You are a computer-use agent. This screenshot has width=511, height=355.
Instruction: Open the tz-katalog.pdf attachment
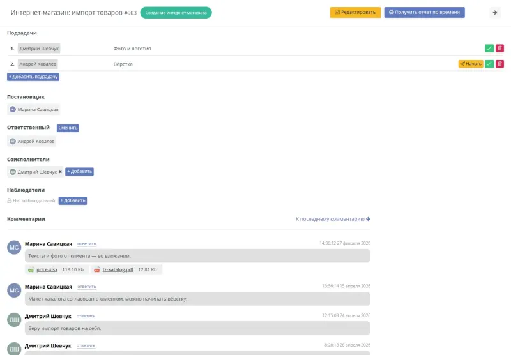tap(118, 269)
